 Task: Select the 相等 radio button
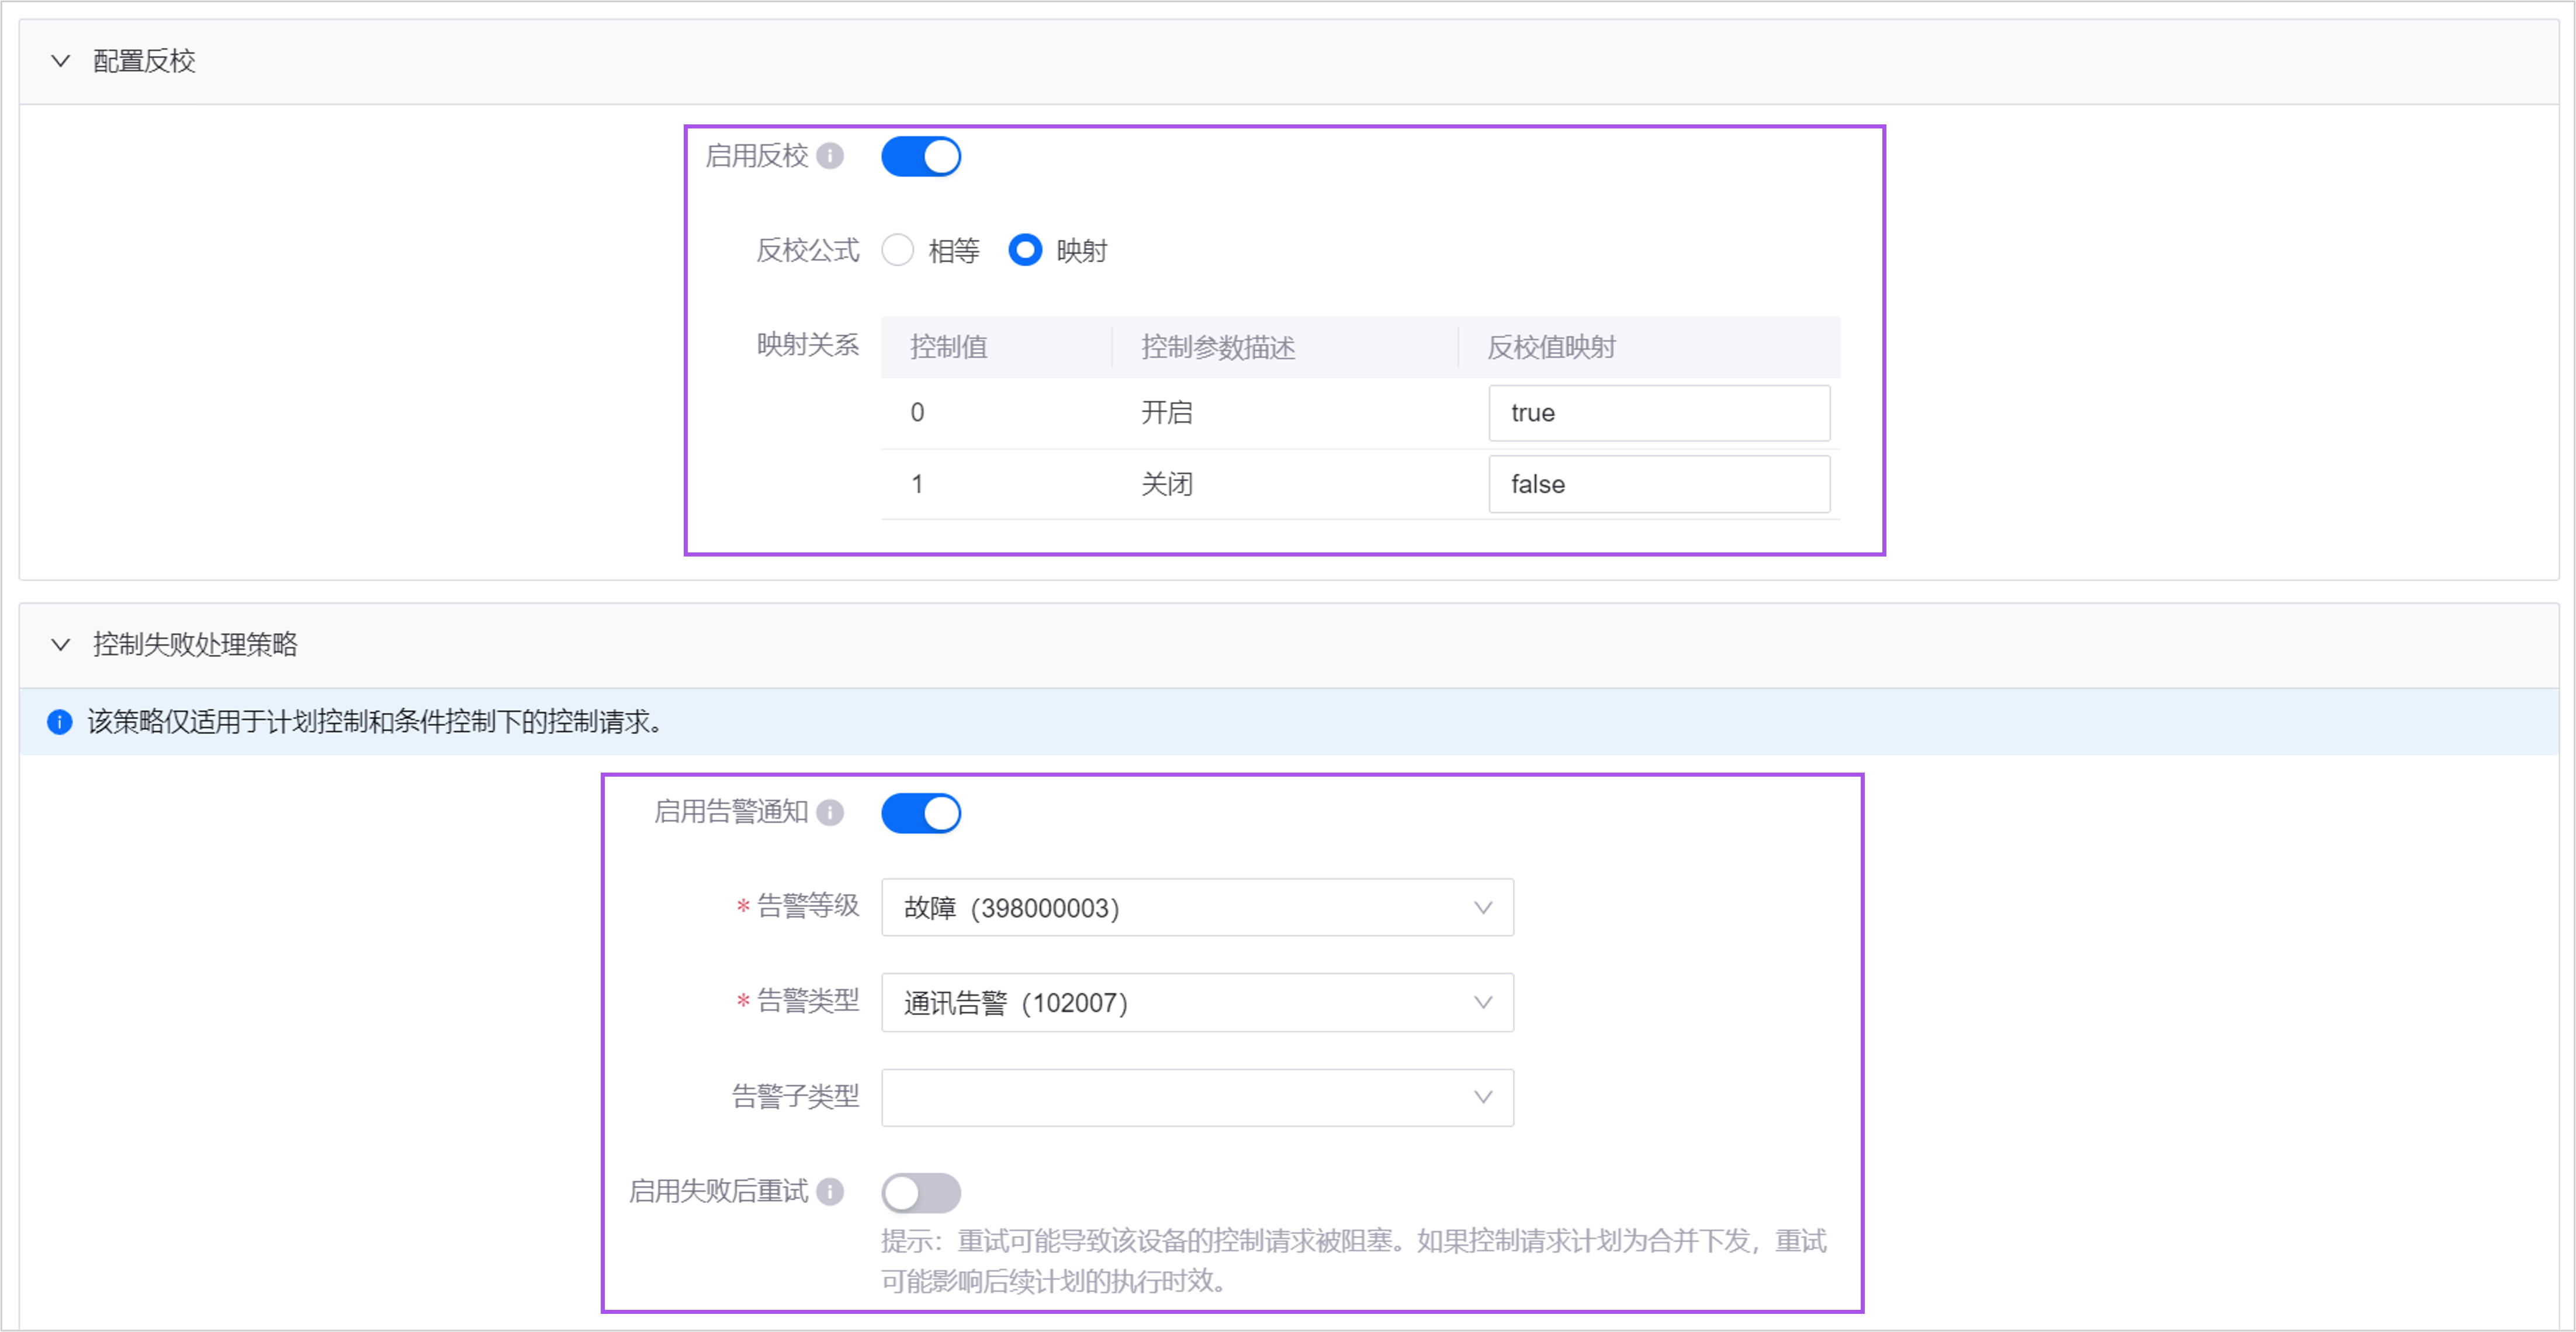coord(897,250)
